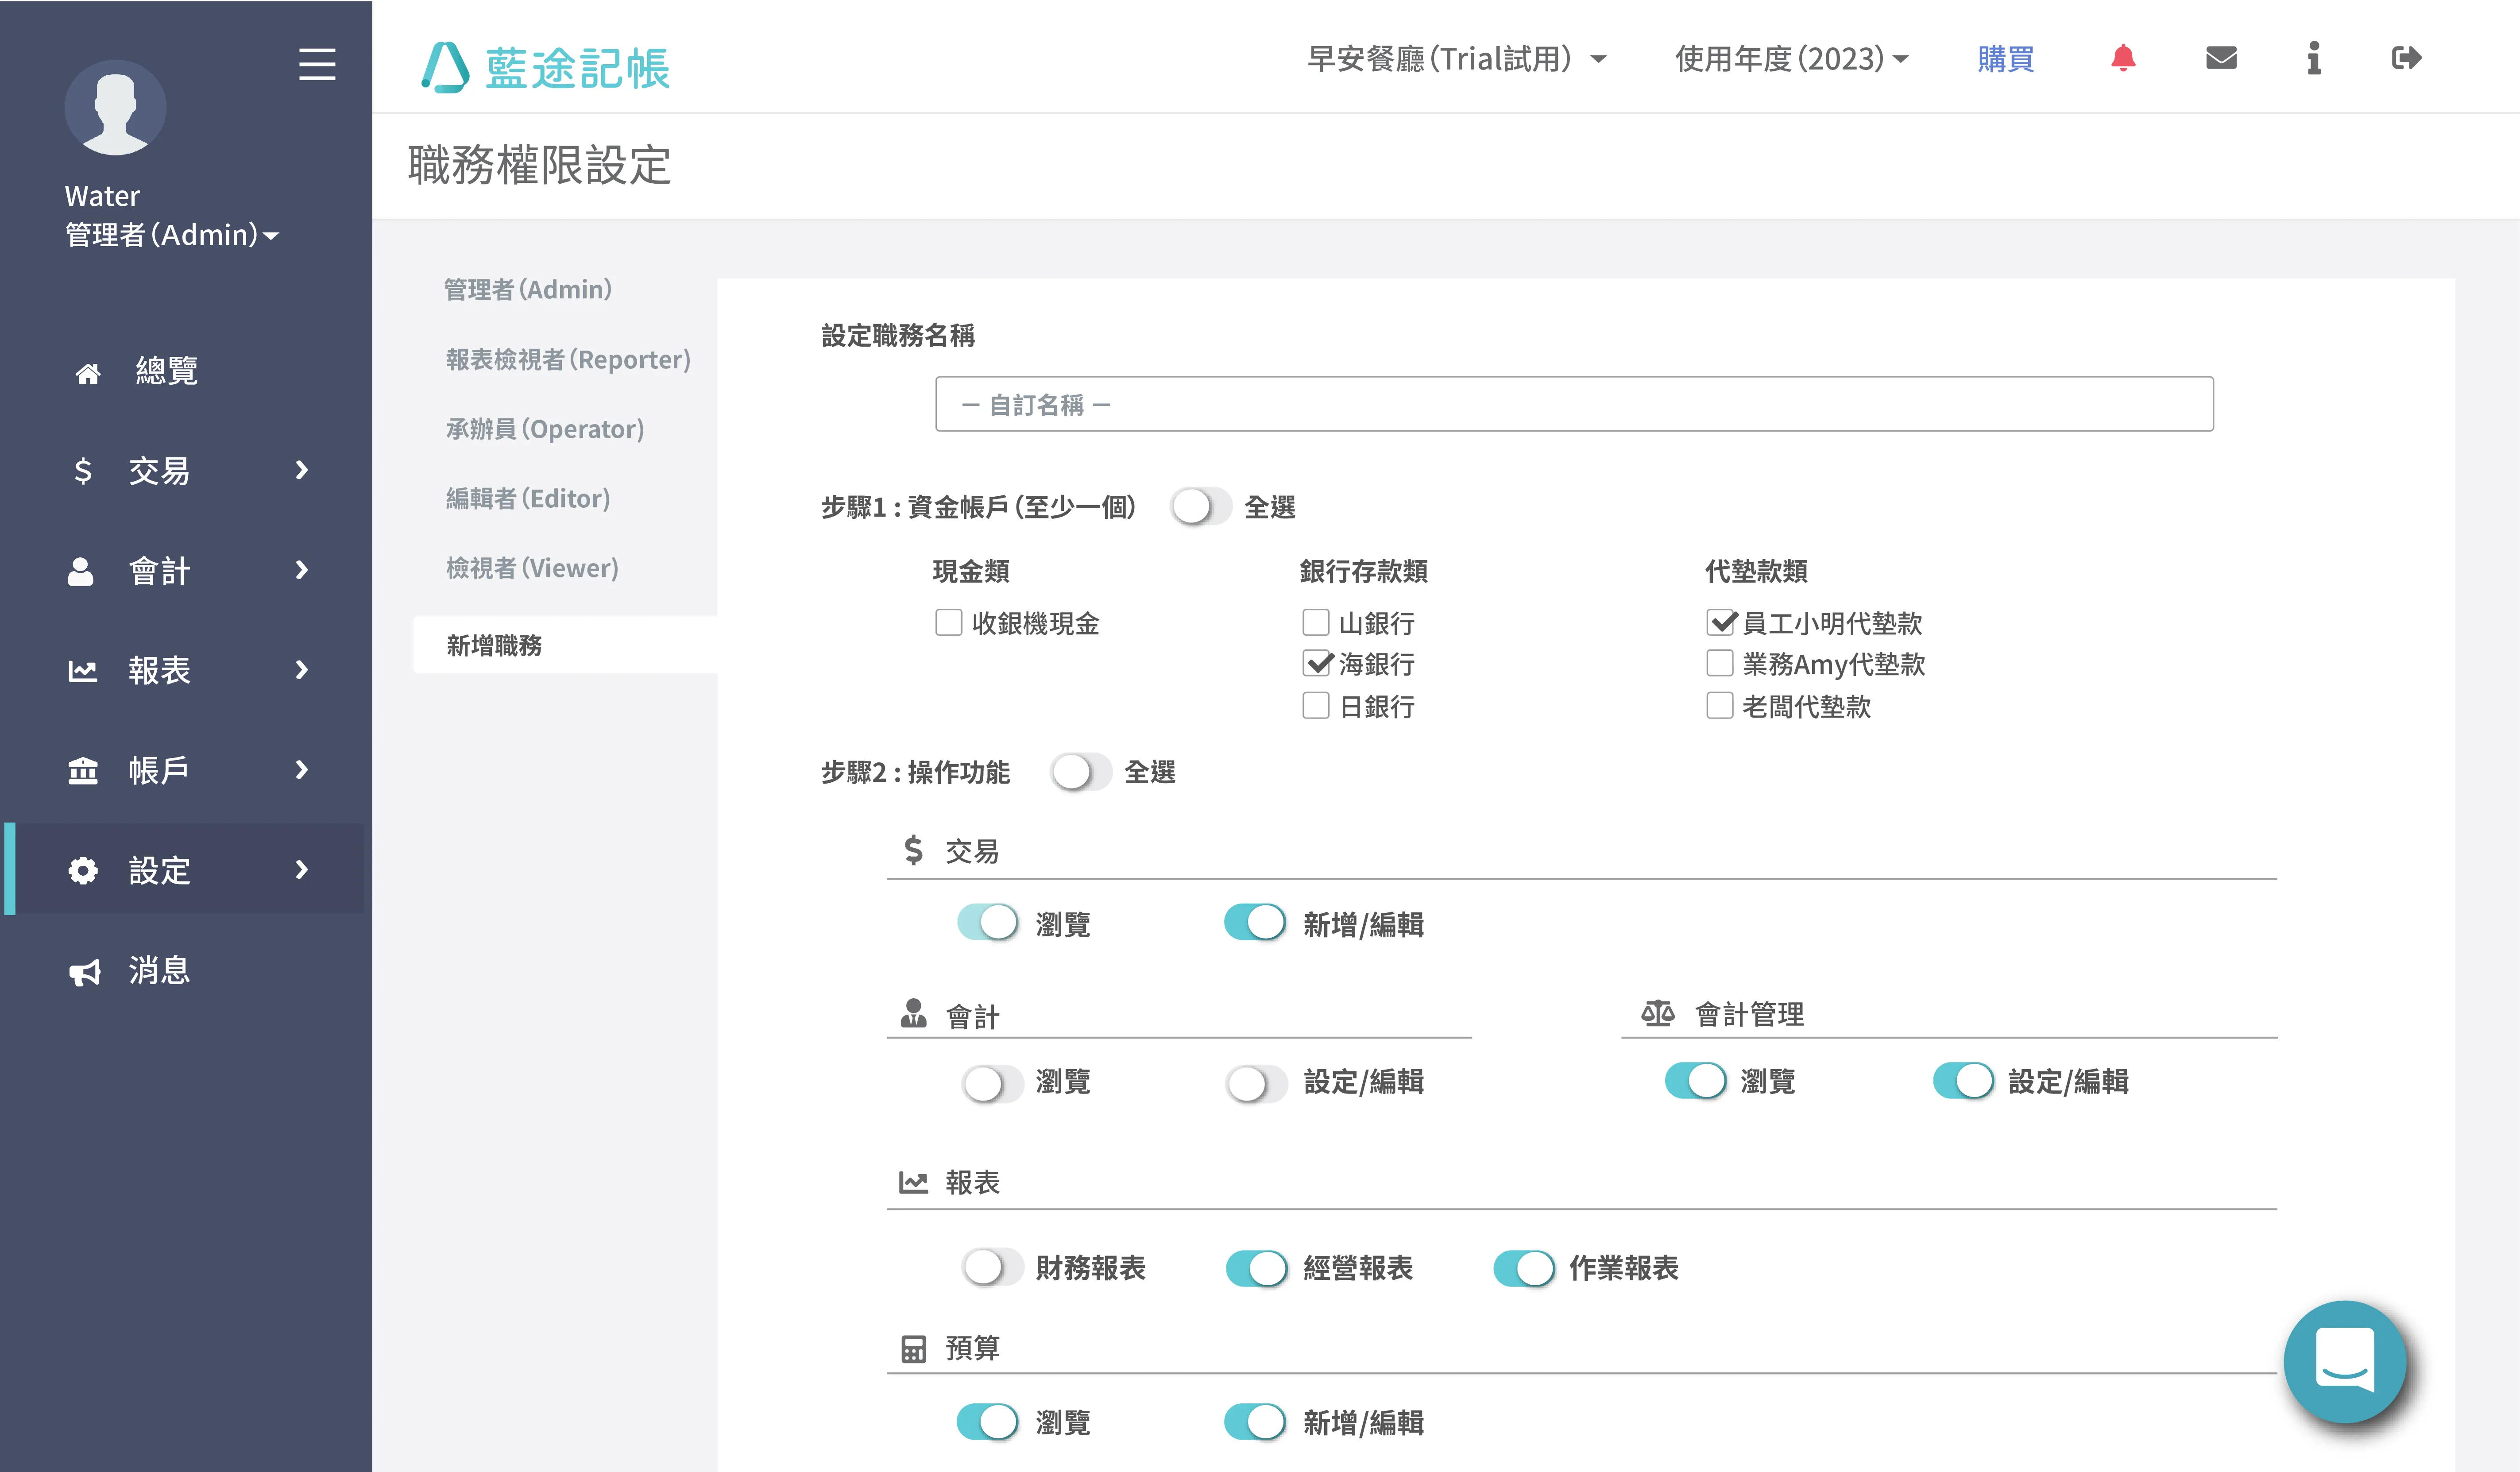
Task: Select the 編輯者(Editor) role tab
Action: [x=528, y=499]
